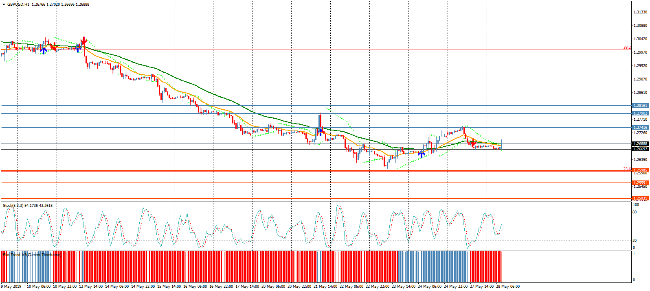Click the 9 May 2019 date label
650x291 pixels.
tap(12, 287)
